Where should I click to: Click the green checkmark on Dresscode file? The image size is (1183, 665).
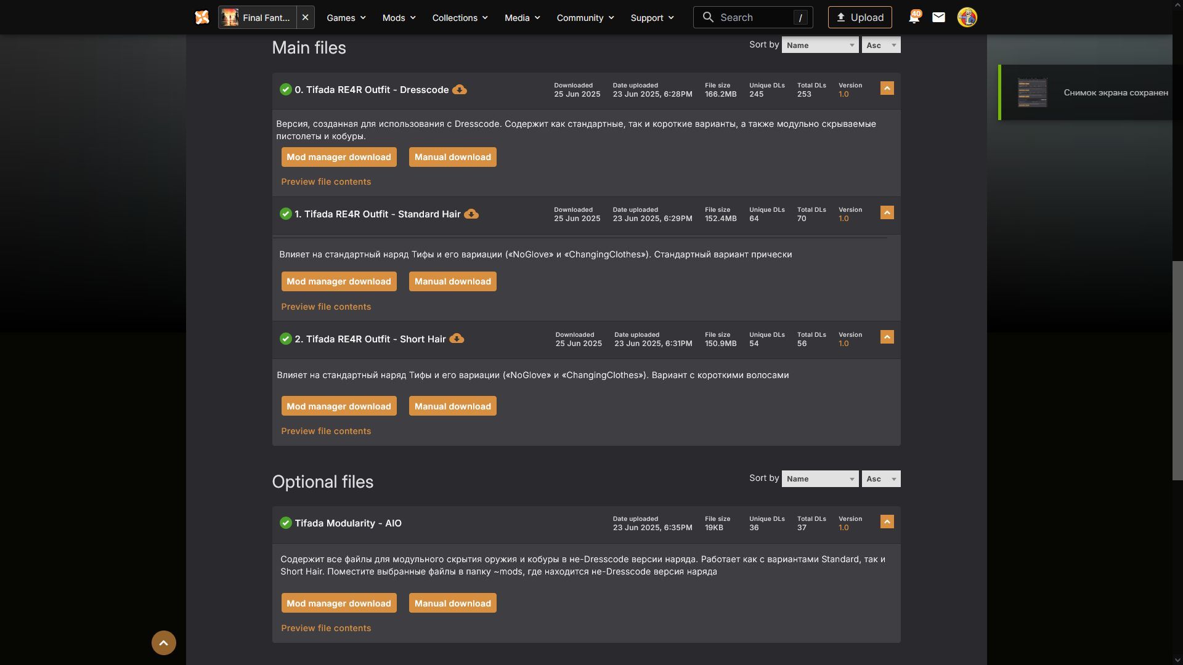(285, 89)
